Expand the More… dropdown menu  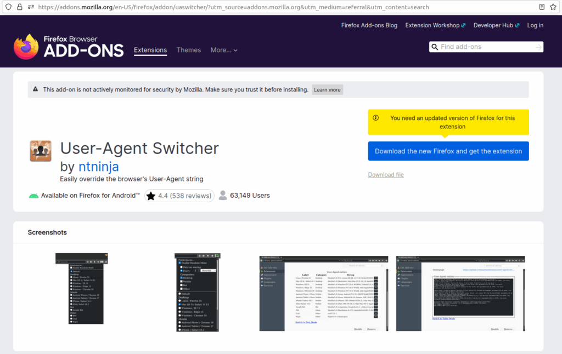tap(224, 50)
